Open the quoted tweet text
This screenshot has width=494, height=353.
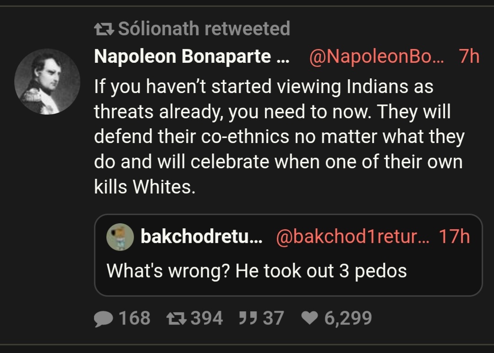pyautogui.click(x=257, y=271)
